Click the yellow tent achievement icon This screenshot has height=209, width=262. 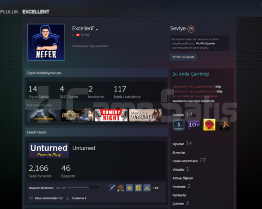147,188
